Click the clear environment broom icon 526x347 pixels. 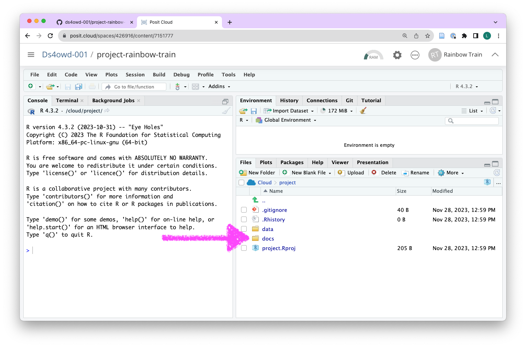click(363, 111)
